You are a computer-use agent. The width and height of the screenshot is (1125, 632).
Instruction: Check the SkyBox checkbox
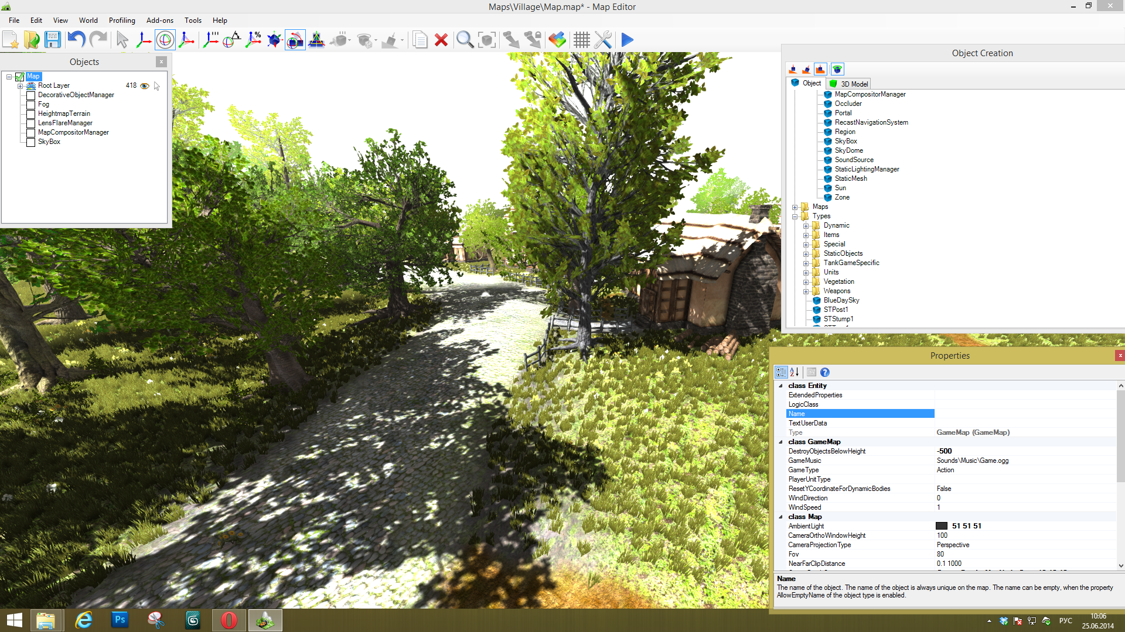(x=31, y=142)
